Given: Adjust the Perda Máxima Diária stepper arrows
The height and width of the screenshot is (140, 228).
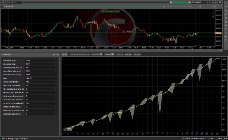Looking at the screenshot, I should click(56, 75).
